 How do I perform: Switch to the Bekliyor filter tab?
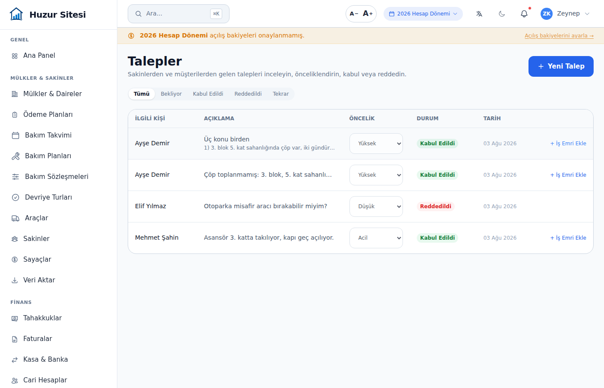171,94
